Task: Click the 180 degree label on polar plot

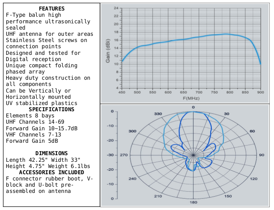Action: point(193,203)
